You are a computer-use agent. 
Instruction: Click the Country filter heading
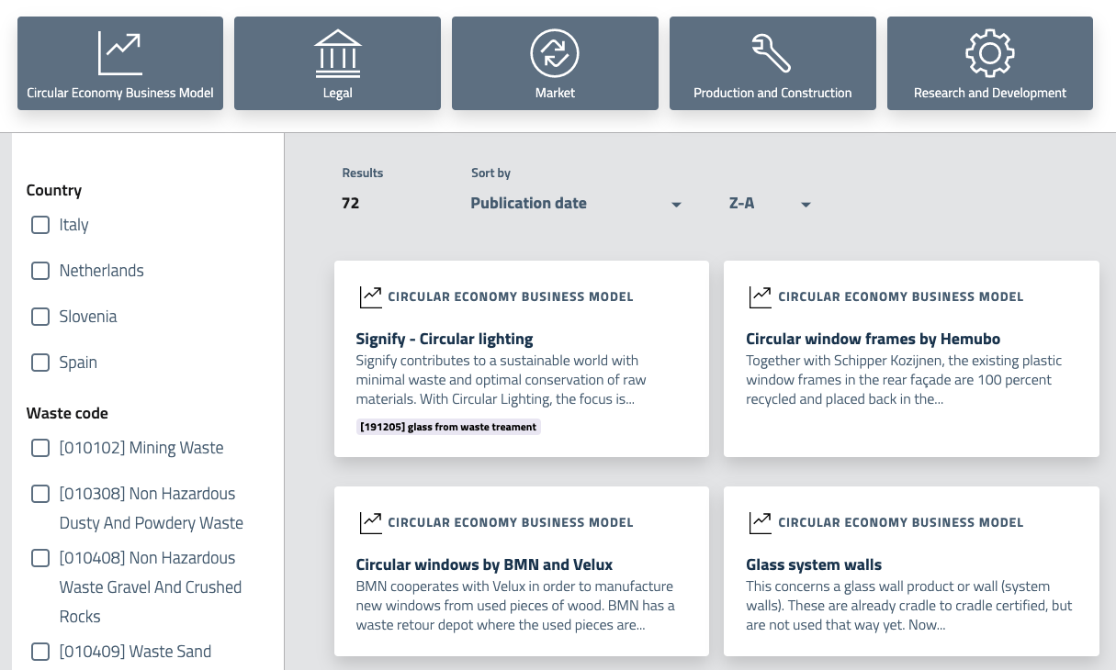(54, 190)
